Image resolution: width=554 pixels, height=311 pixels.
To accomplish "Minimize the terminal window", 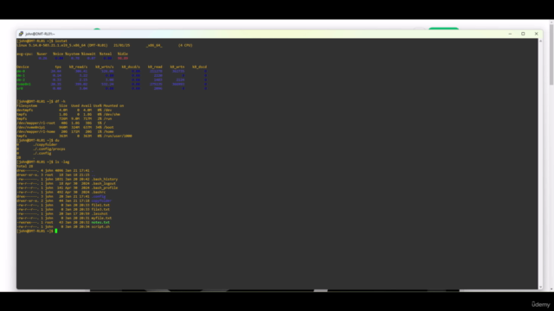I will coord(510,34).
